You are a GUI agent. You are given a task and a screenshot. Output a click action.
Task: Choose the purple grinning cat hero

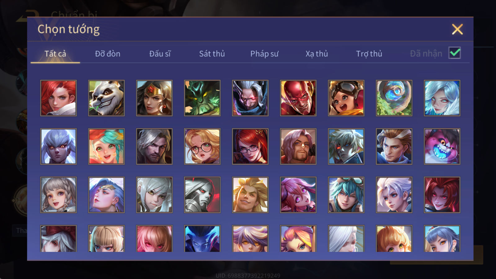point(442,146)
